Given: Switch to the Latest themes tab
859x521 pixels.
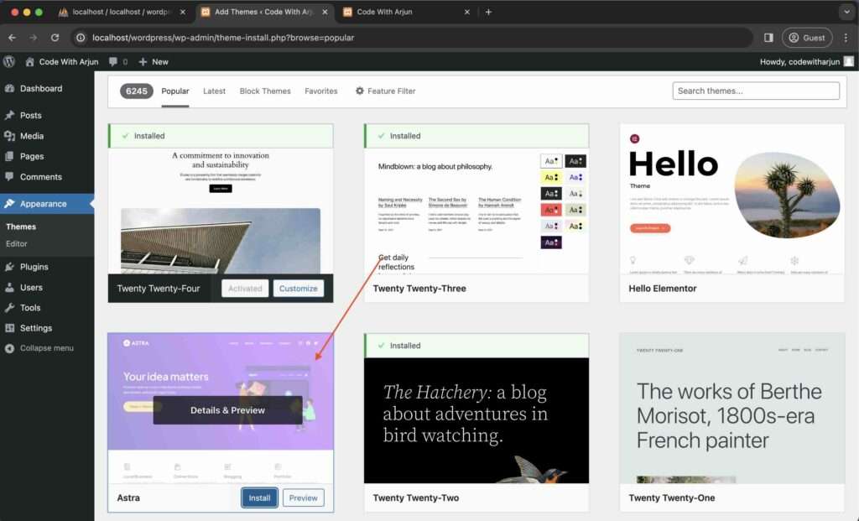Looking at the screenshot, I should [x=214, y=91].
